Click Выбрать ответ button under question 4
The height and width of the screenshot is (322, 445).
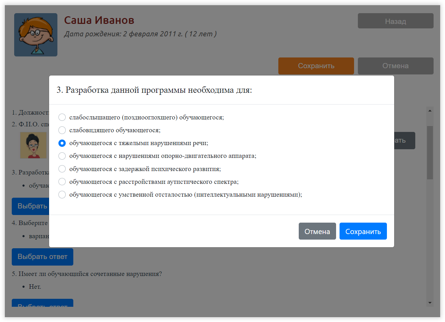[43, 257]
